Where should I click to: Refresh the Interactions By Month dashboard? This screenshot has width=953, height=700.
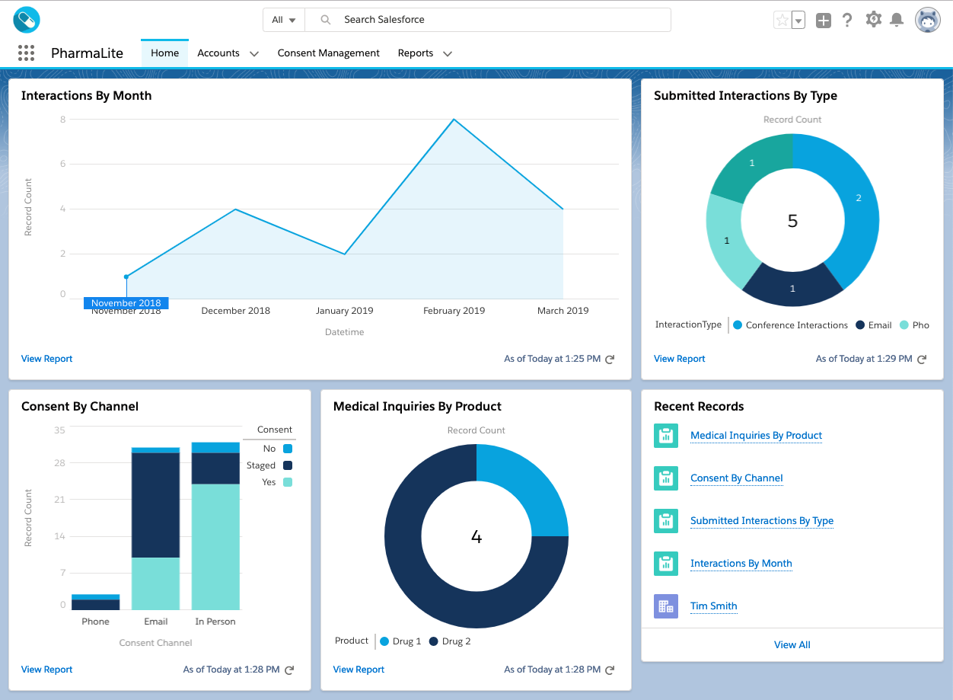point(609,359)
